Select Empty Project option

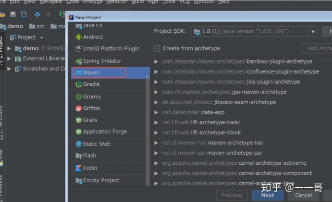[x=97, y=180]
